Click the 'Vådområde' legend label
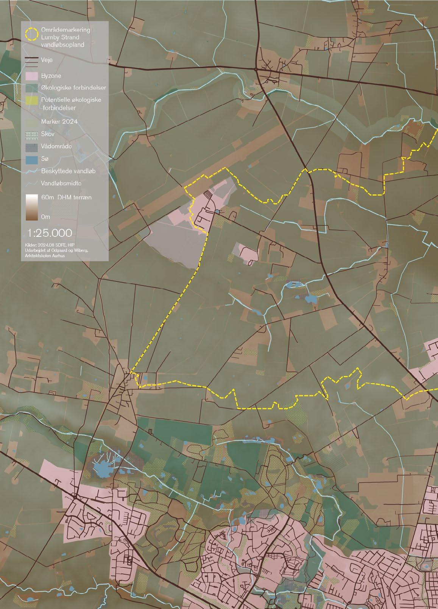The height and width of the screenshot is (609, 438). click(x=56, y=147)
